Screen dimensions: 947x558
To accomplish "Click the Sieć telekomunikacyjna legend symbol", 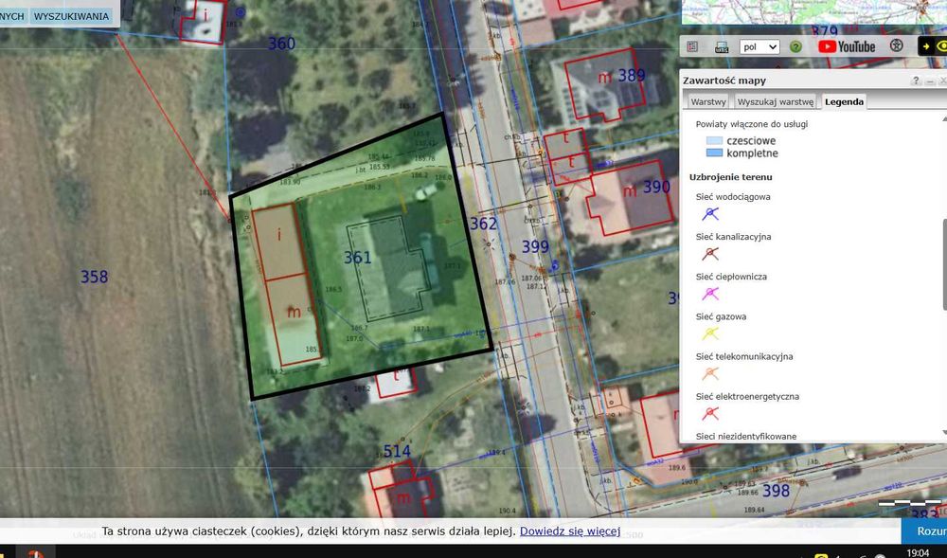I will (710, 374).
